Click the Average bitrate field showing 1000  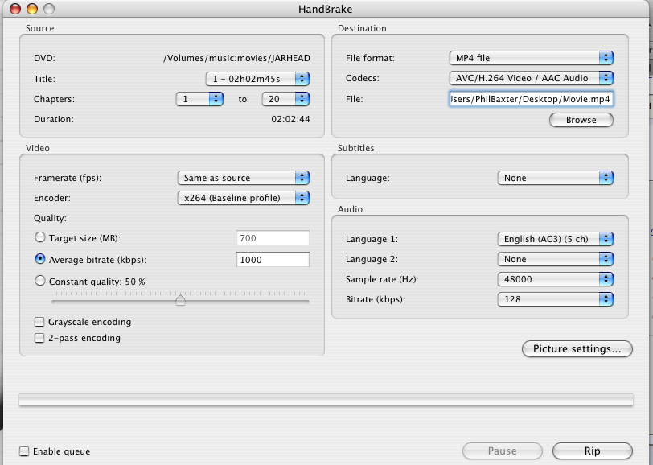point(273,260)
